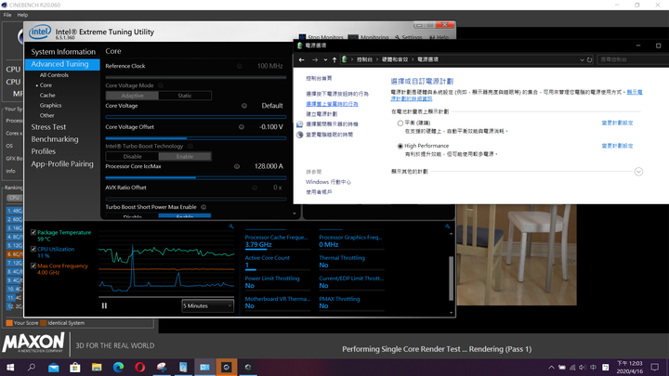Screen dimensions: 669x376
Task: Refresh the Power Options address bar
Action: click(x=590, y=59)
